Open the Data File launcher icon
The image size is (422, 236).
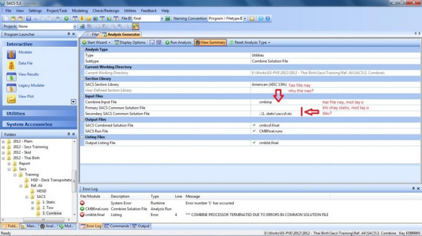11,66
